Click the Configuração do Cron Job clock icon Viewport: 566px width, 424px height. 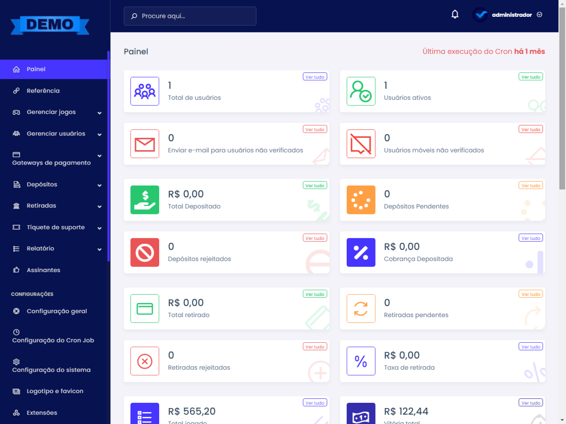click(x=16, y=332)
